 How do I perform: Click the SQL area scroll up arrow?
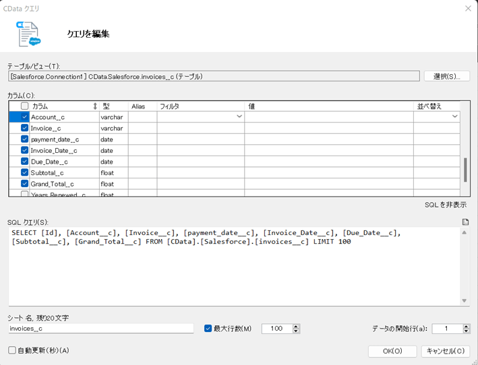tap(465, 232)
